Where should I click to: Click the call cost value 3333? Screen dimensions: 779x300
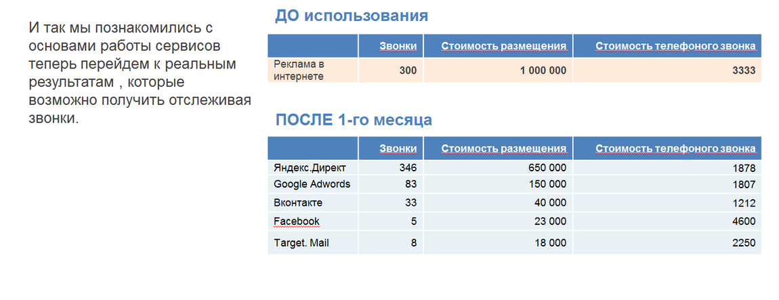744,70
